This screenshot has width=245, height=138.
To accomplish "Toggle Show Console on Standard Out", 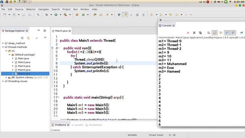I will pyautogui.click(x=227, y=33).
